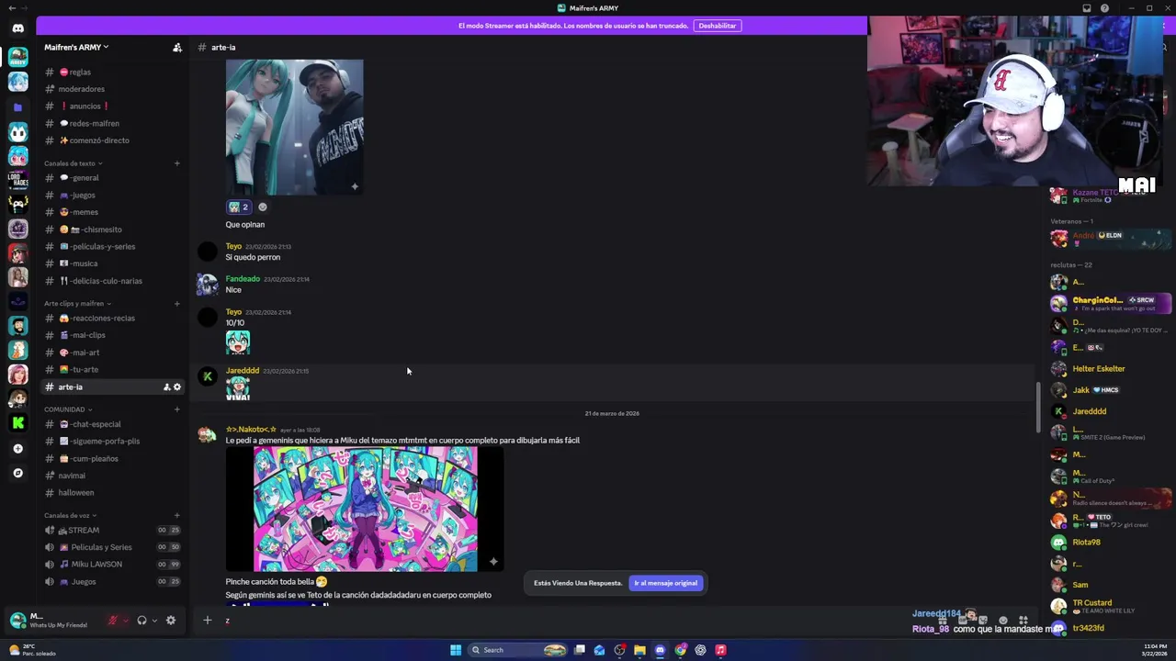Create channel in Canales de voz category

pyautogui.click(x=177, y=516)
